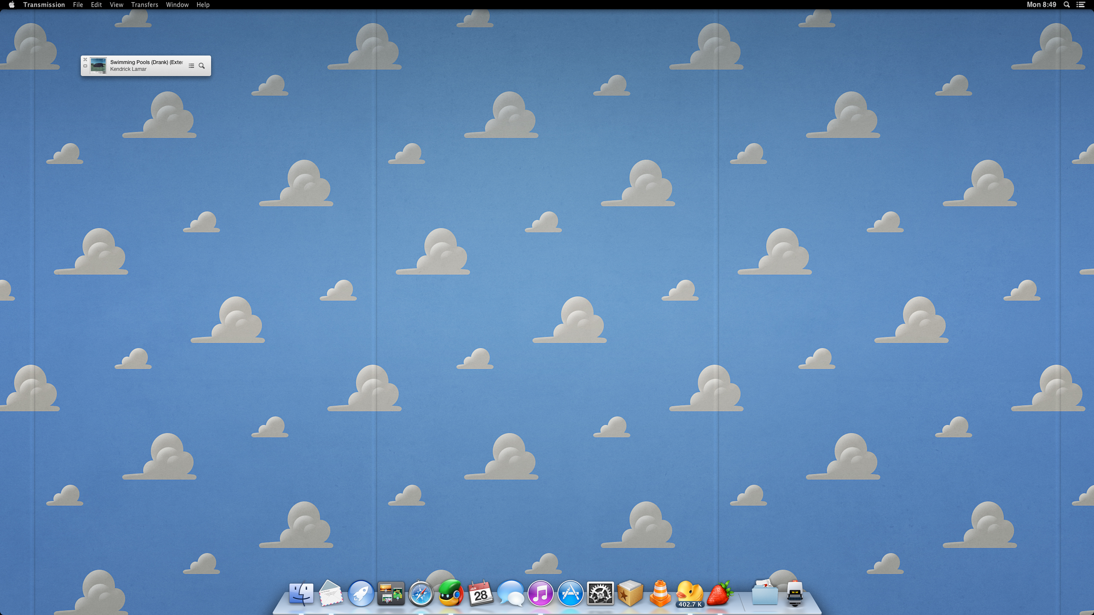Open Notification Center in menu bar
The height and width of the screenshot is (615, 1094).
(1081, 5)
